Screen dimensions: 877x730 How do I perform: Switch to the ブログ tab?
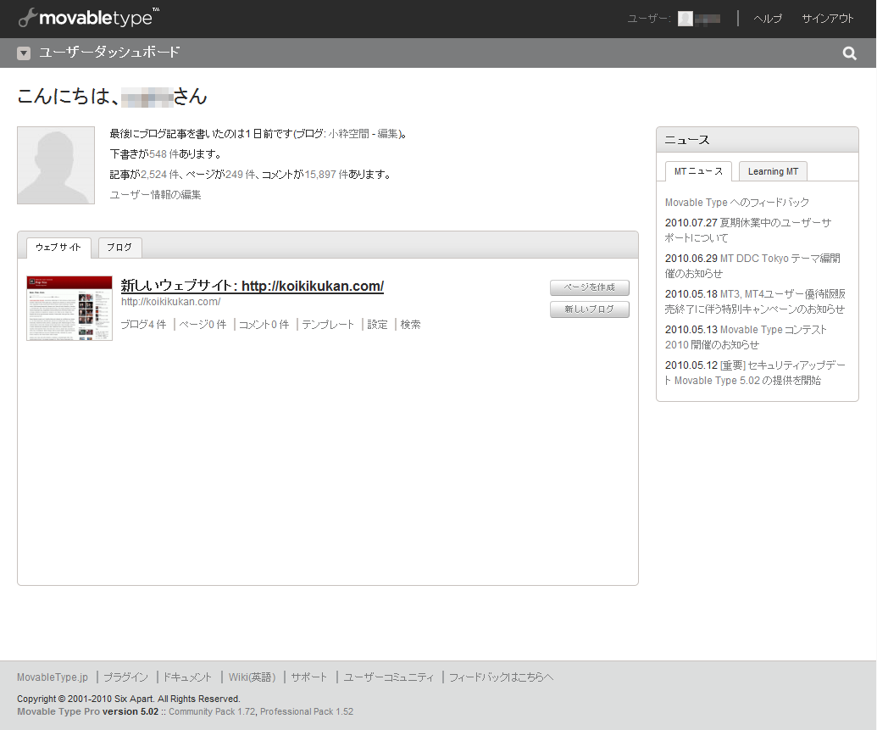pos(119,248)
